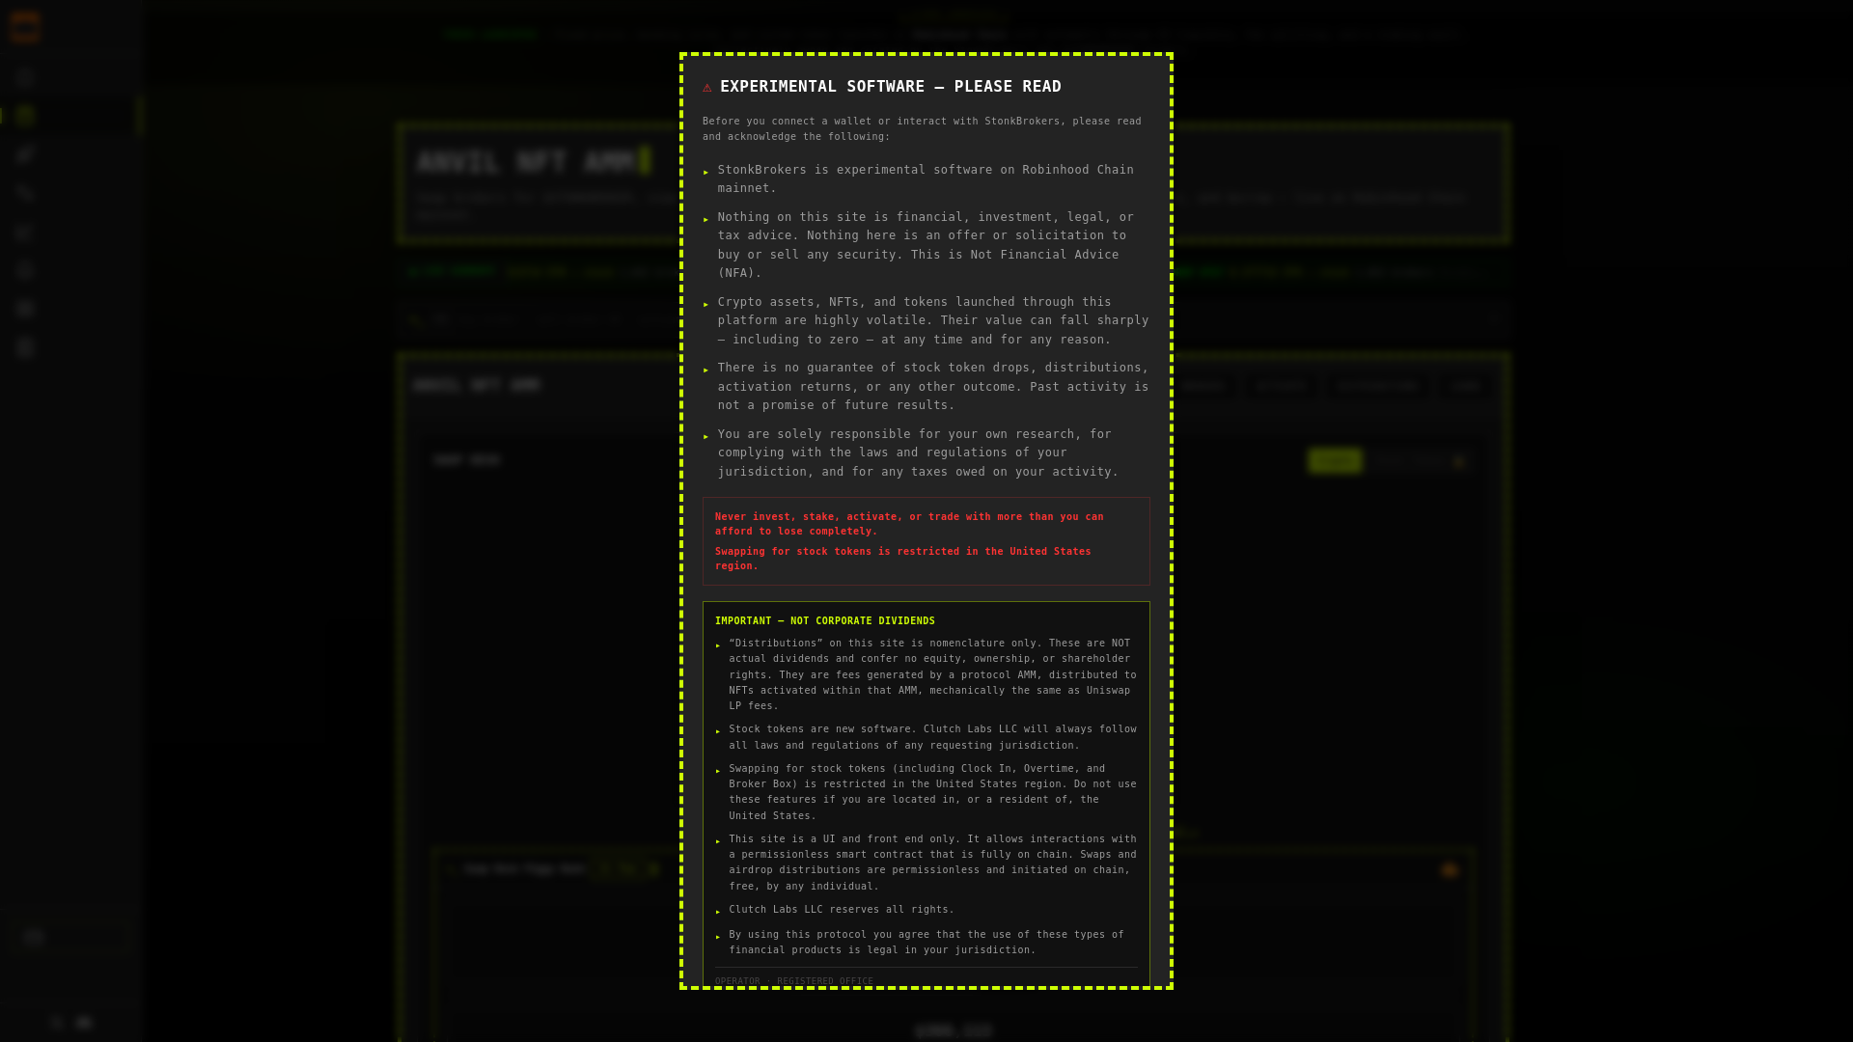Click the 'OPERATOR · REGISTERED OFFICE' label at the dialog bottom
The image size is (1853, 1042).
click(x=794, y=981)
